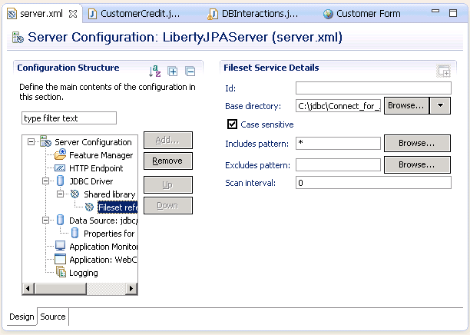Click the collapse all icon in Configuration Structure

click(x=190, y=71)
